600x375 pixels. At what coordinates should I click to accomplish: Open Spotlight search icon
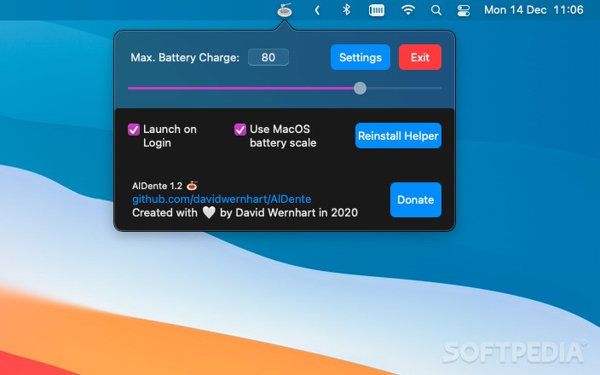(x=436, y=10)
